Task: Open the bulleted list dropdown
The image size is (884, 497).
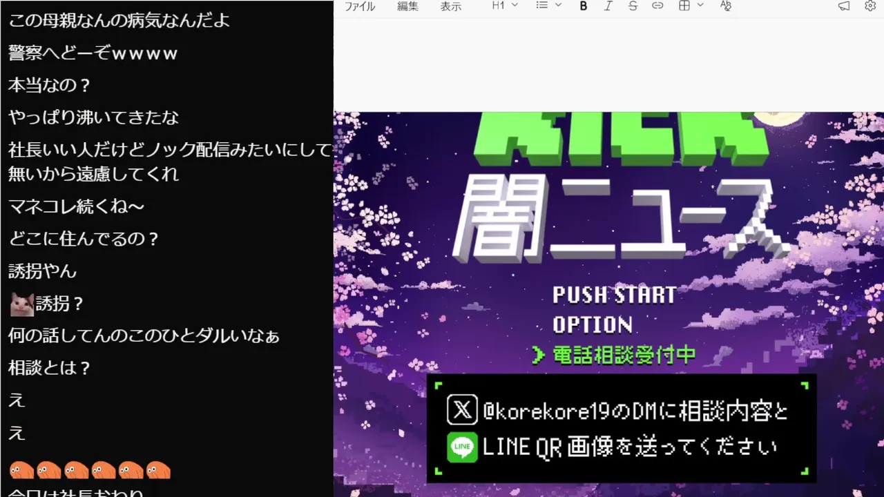Action: 549,6
